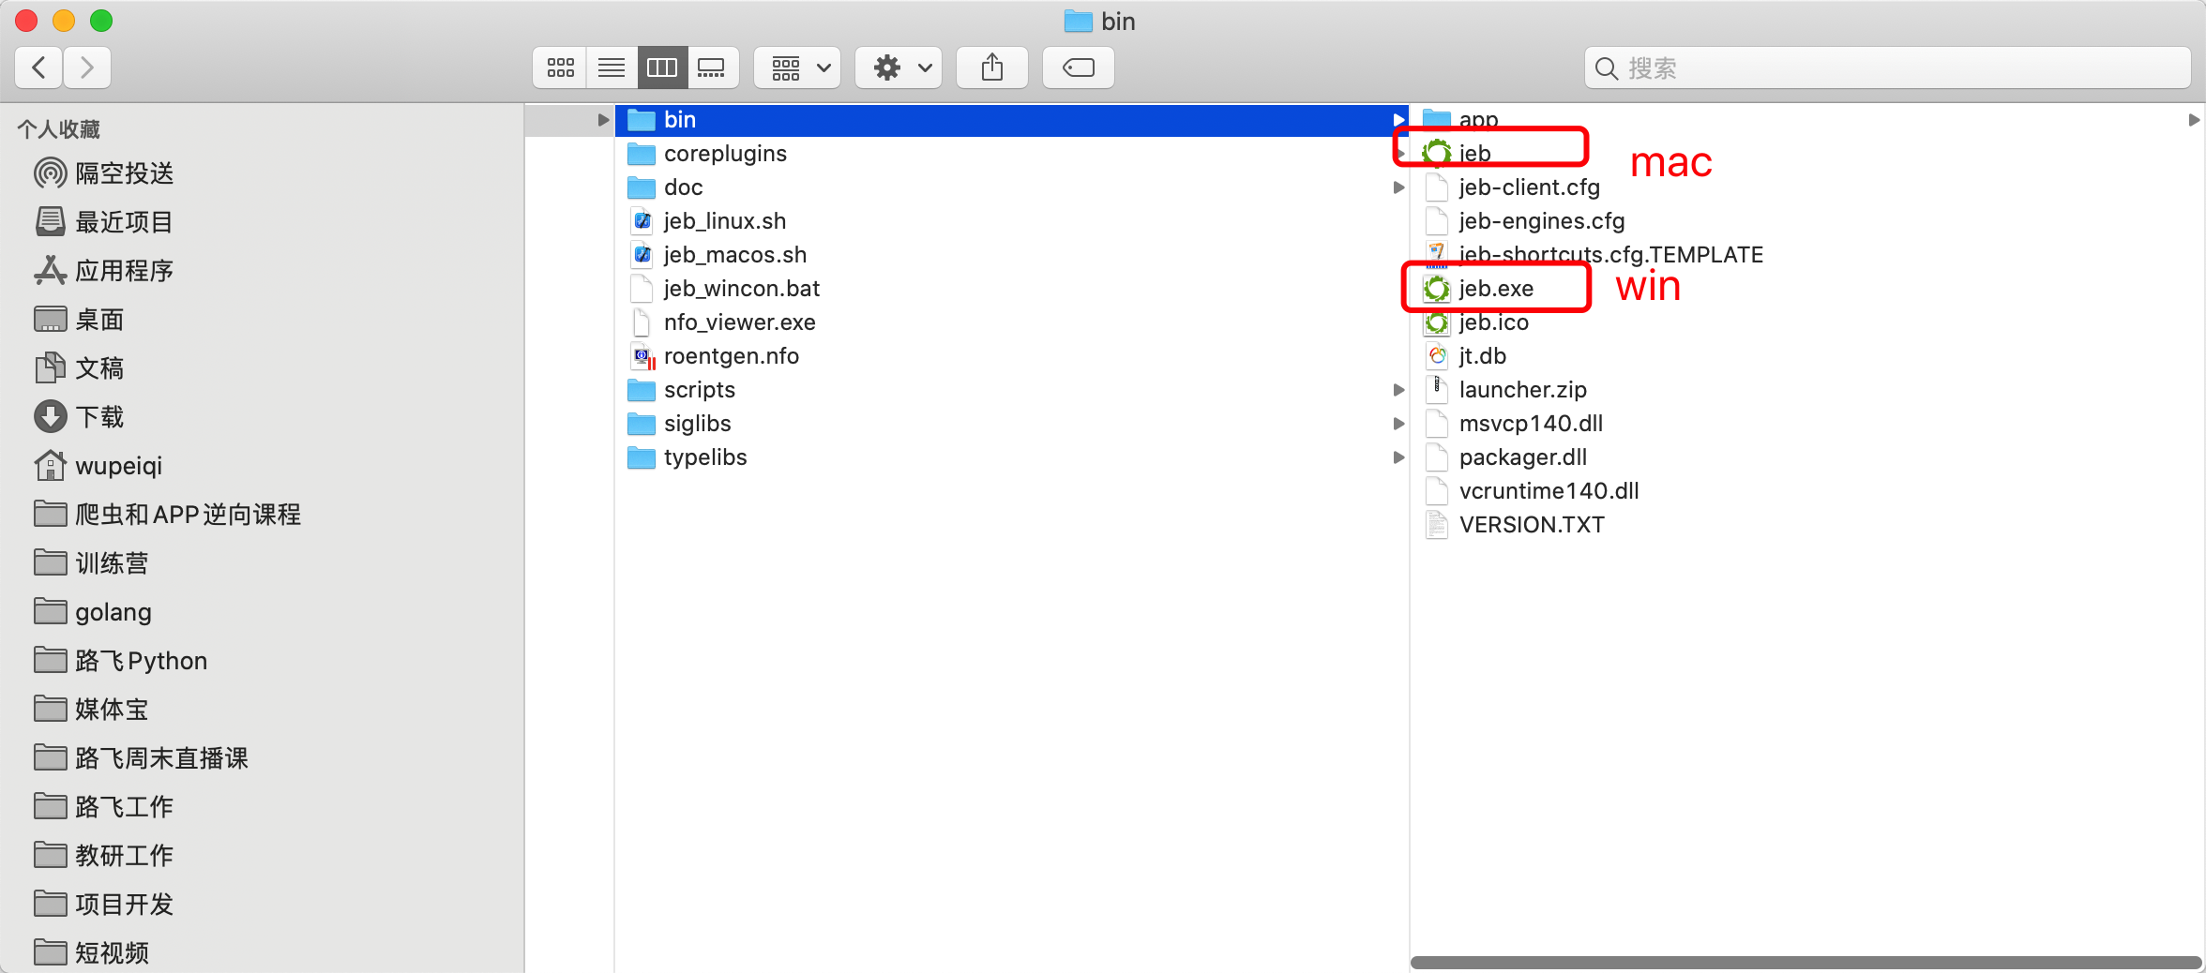
Task: Select jt.db database file
Action: point(1465,356)
